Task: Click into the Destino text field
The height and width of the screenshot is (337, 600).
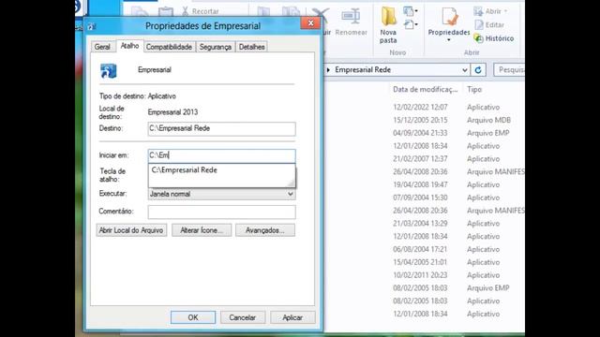Action: click(x=221, y=129)
